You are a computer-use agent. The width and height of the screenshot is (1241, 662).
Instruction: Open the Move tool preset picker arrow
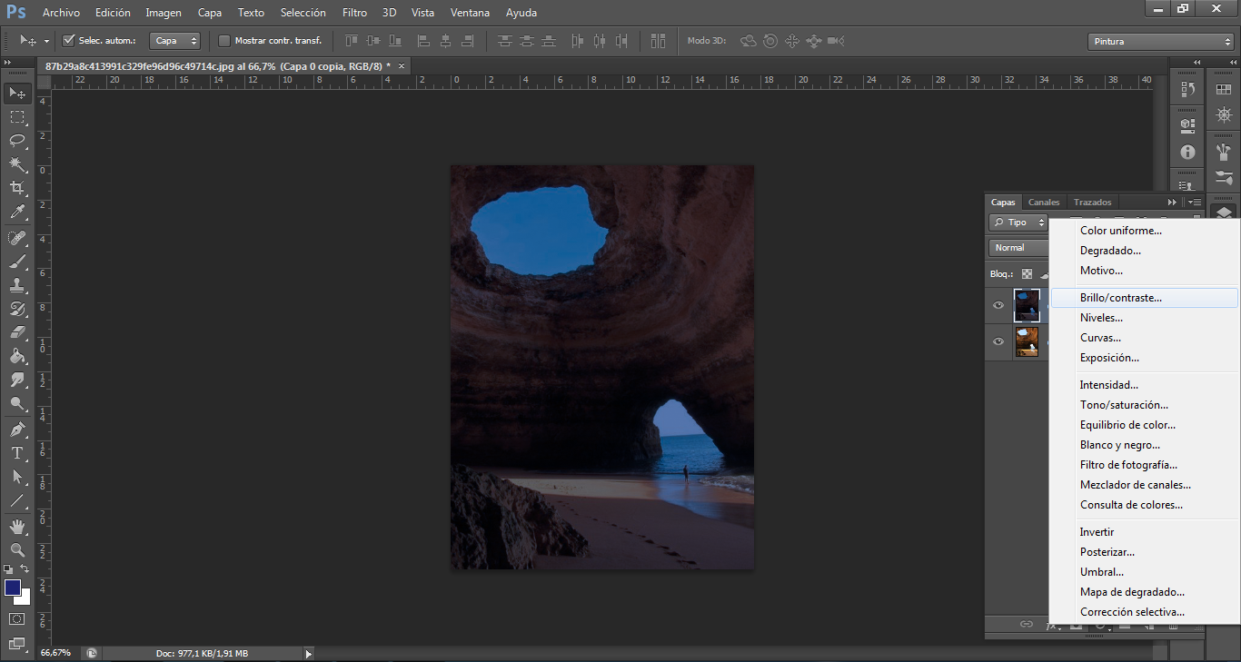pos(46,42)
